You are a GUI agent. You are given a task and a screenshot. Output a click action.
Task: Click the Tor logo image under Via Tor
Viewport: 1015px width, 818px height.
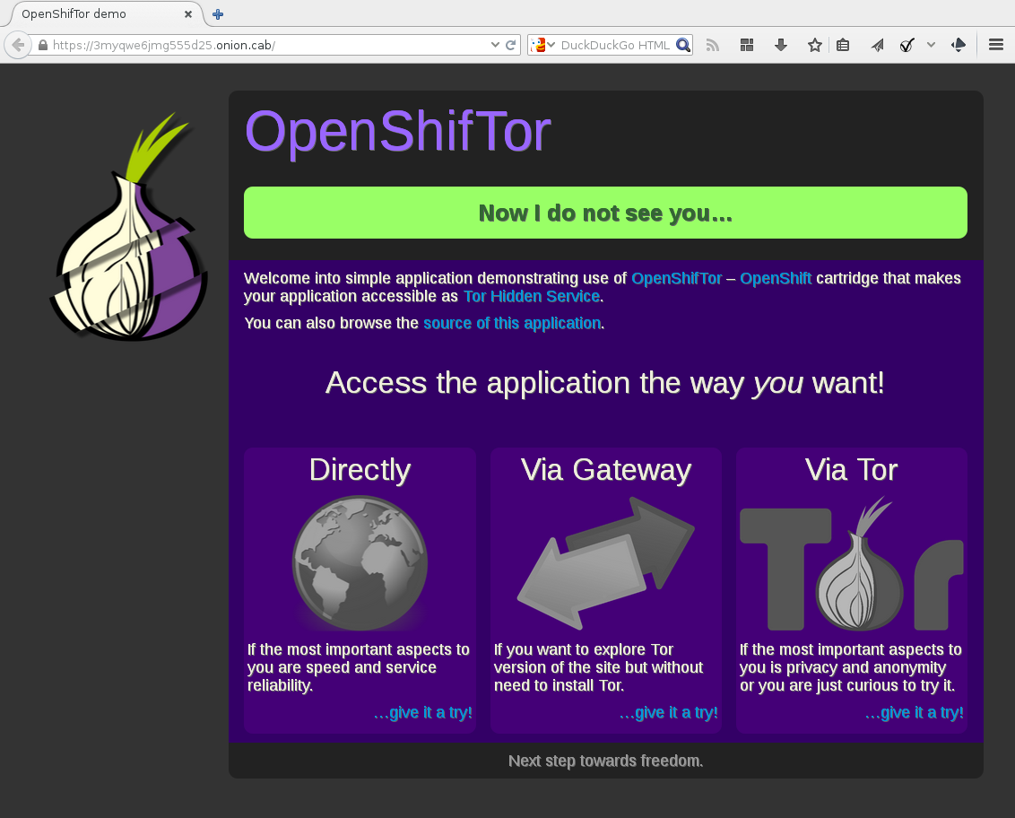pyautogui.click(x=852, y=563)
